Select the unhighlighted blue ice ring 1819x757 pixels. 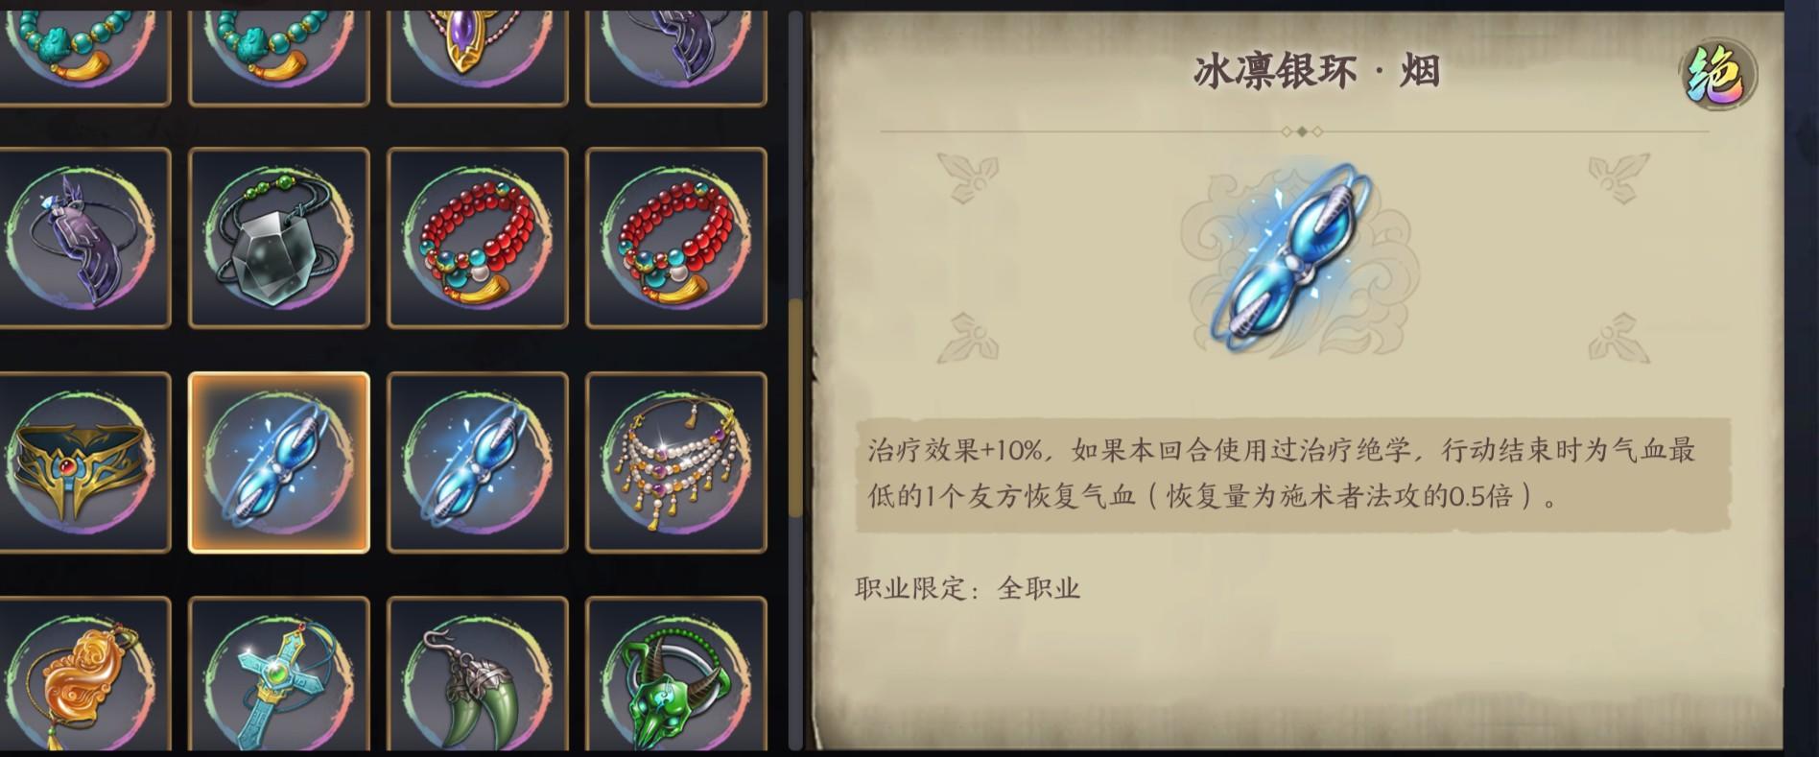478,462
